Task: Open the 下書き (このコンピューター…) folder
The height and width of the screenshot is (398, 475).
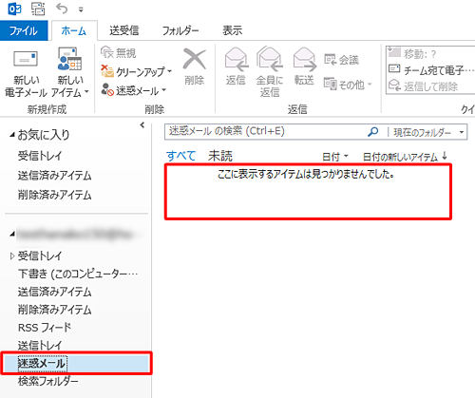Action: (78, 274)
